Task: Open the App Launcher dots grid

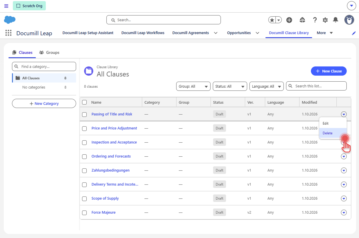Action: click(9, 33)
